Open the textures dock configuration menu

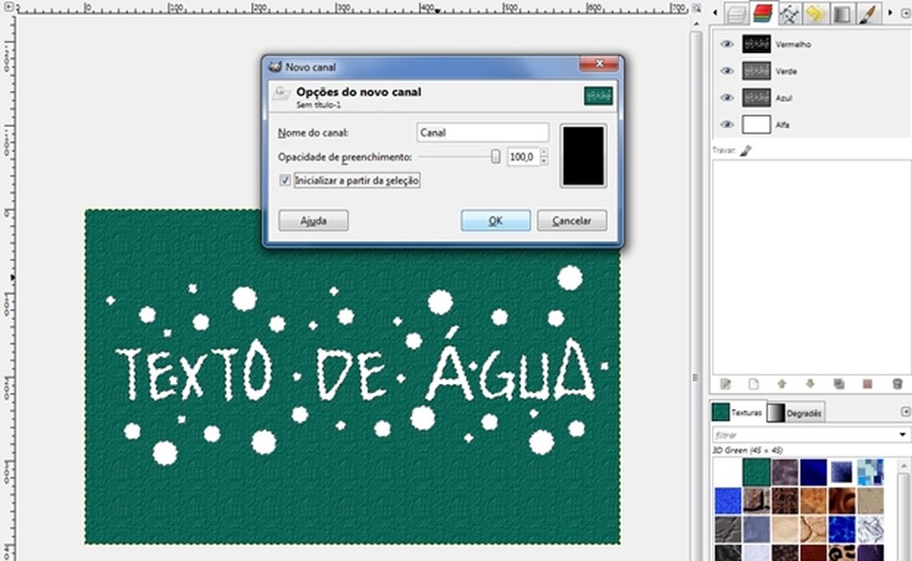[905, 412]
